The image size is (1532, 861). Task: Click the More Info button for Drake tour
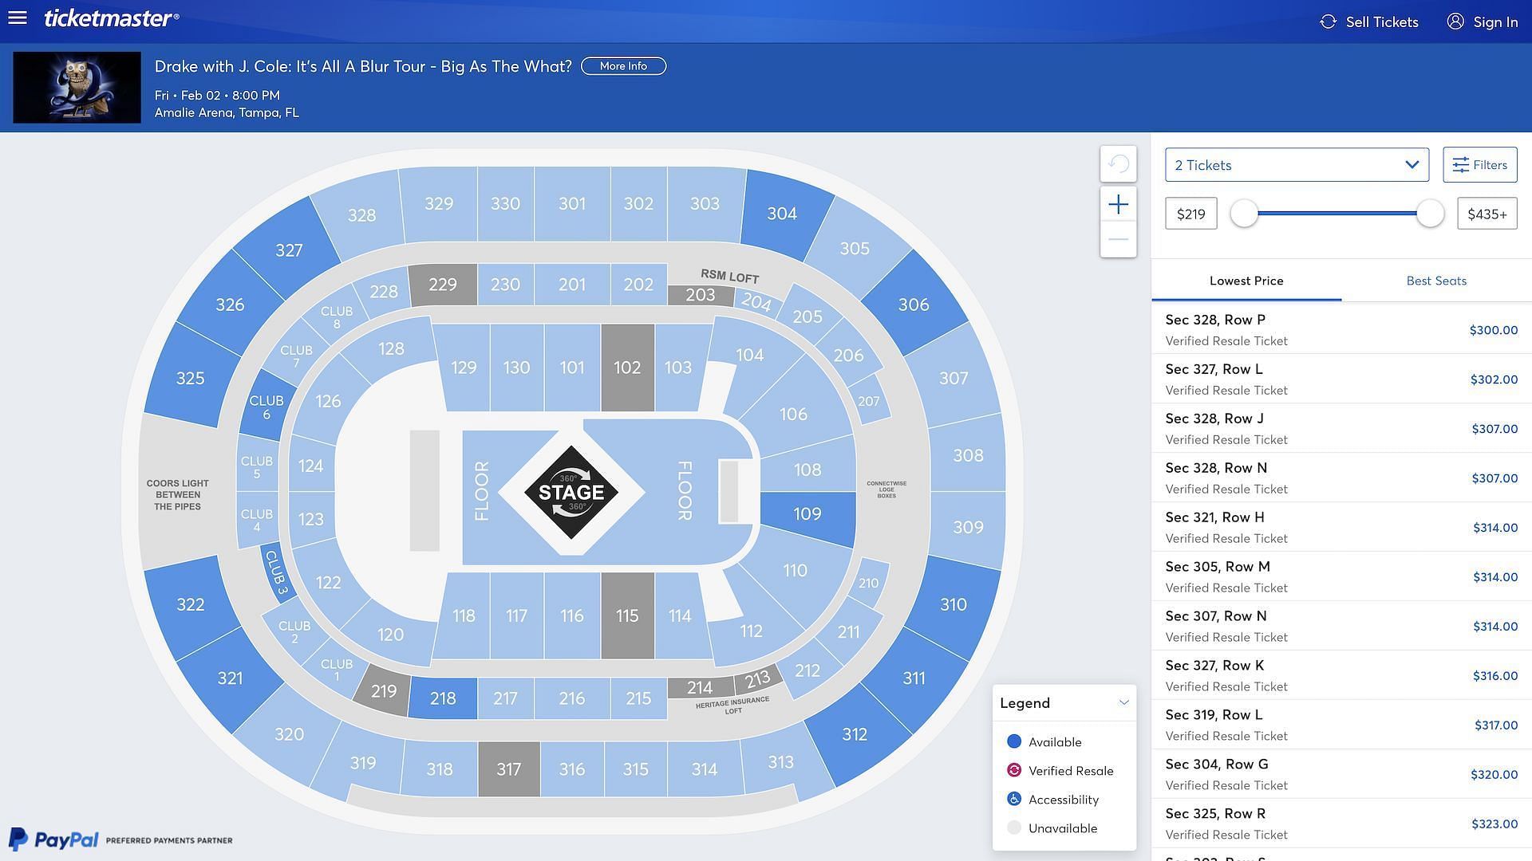(x=623, y=65)
